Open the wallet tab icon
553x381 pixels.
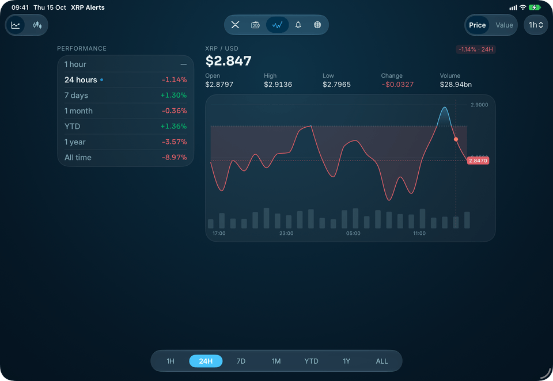(255, 25)
